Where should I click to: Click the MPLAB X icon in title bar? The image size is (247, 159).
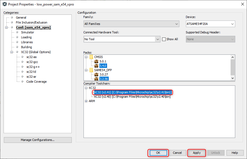pos(4,4)
